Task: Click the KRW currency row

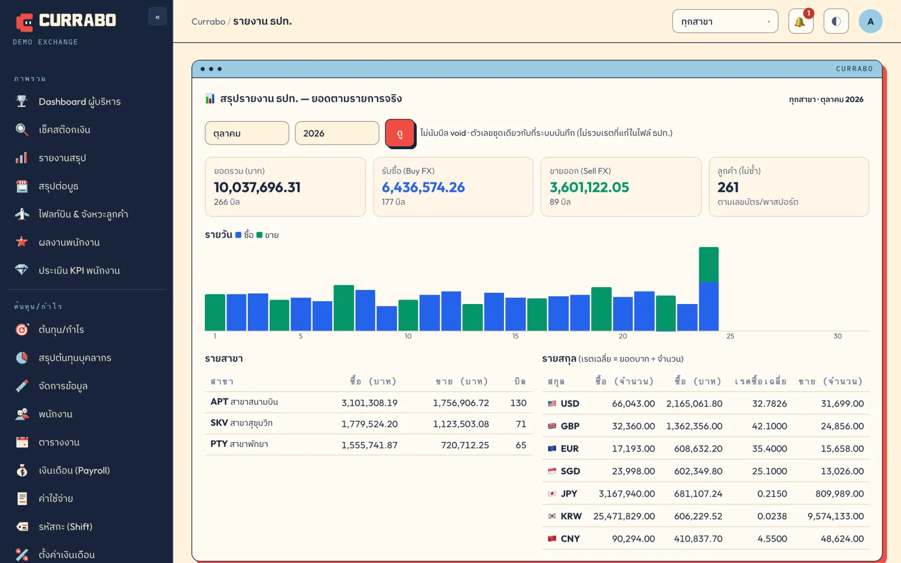Action: (x=706, y=516)
